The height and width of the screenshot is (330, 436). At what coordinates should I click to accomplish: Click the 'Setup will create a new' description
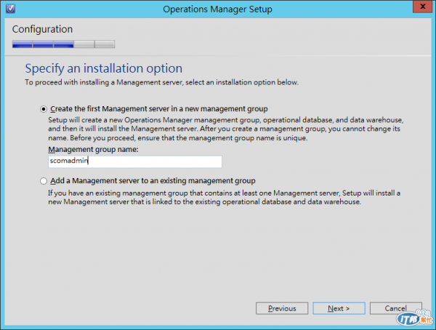click(x=225, y=129)
